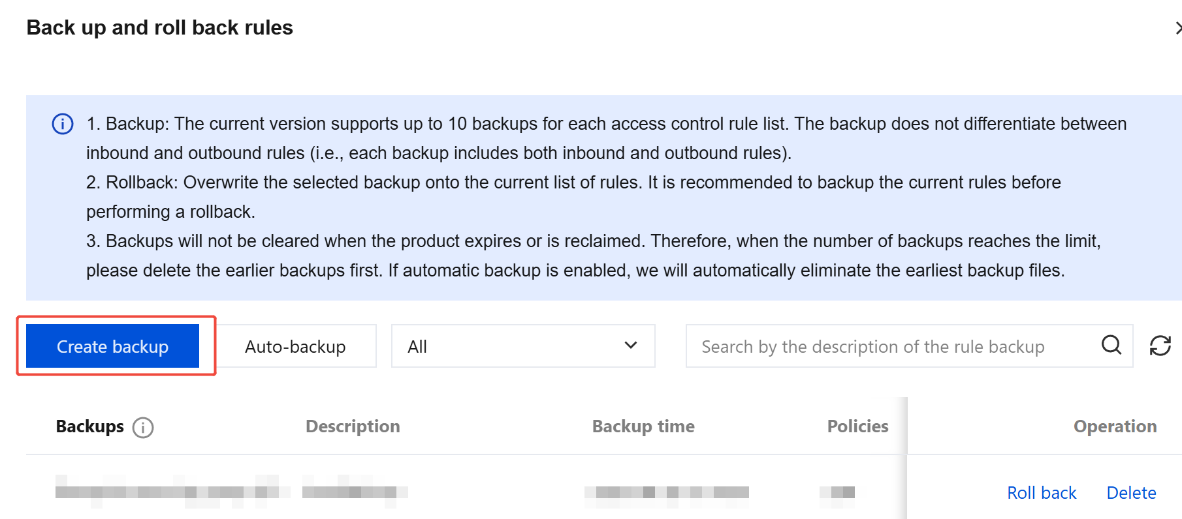Click the info icon beside Backups header

pos(143,428)
